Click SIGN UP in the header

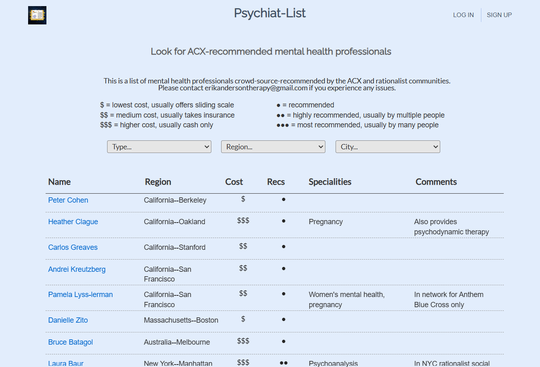coord(499,15)
